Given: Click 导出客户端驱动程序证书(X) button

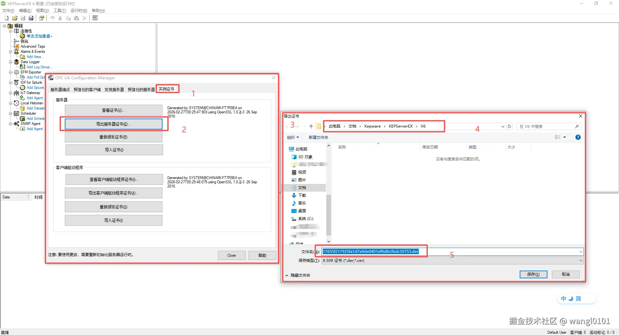Looking at the screenshot, I should 113,193.
